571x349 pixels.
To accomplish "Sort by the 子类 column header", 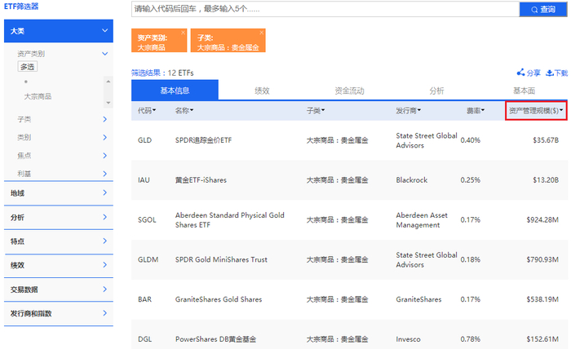I will (x=316, y=110).
